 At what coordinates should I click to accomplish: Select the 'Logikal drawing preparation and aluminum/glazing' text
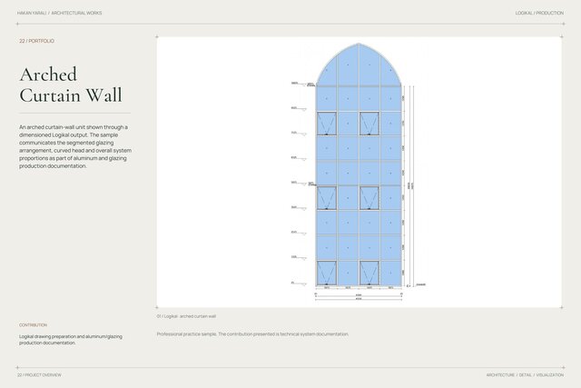pyautogui.click(x=71, y=336)
